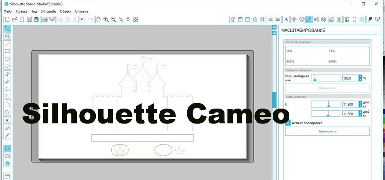Undo the last action
Screen dimensions: 385x180
pos(83,19)
